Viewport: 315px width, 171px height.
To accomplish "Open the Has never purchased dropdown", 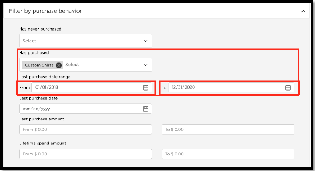I will [x=86, y=41].
